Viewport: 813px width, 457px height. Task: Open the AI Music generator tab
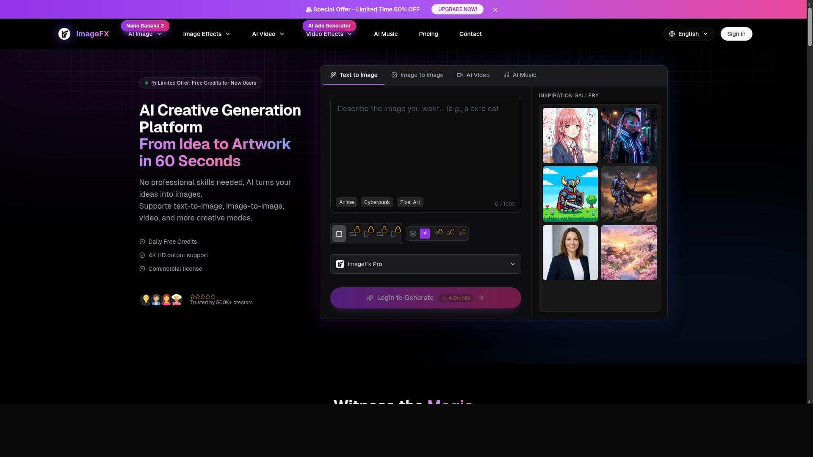pyautogui.click(x=520, y=75)
